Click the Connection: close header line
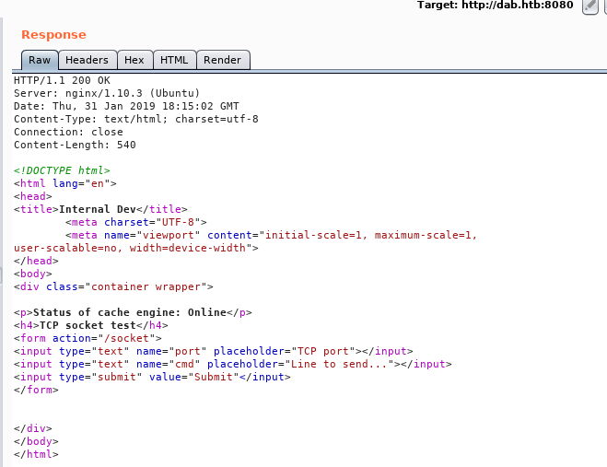 click(68, 132)
